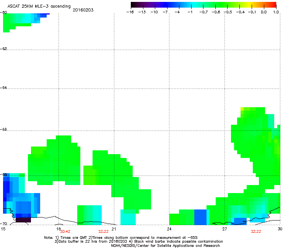The width and height of the screenshot is (283, 248).
Task: Click the 21 longitude axis label
Action: tap(114, 229)
